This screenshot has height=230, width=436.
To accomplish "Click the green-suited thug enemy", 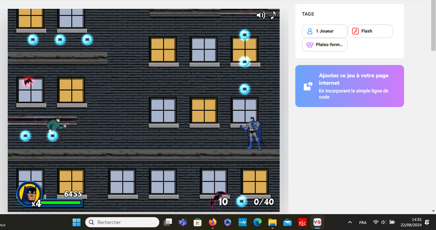I will 54,128.
